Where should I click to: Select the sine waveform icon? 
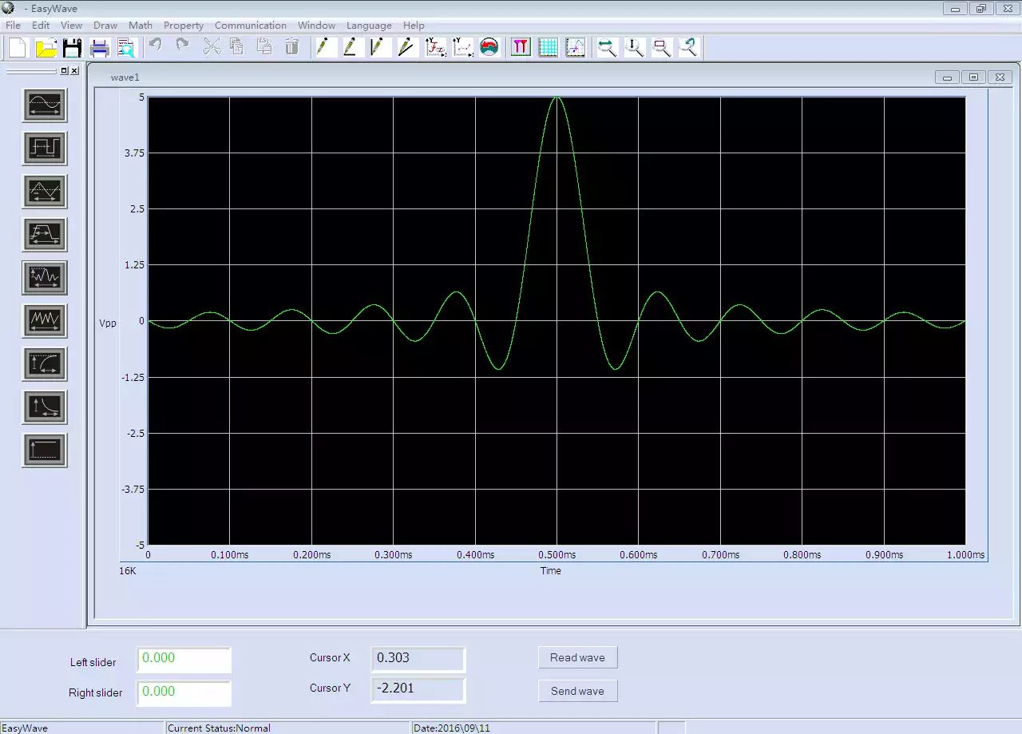(45, 105)
